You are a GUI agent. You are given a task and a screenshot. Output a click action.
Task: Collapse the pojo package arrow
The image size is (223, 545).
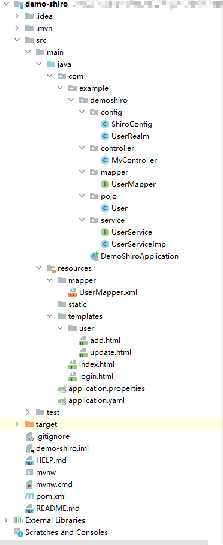(x=82, y=196)
